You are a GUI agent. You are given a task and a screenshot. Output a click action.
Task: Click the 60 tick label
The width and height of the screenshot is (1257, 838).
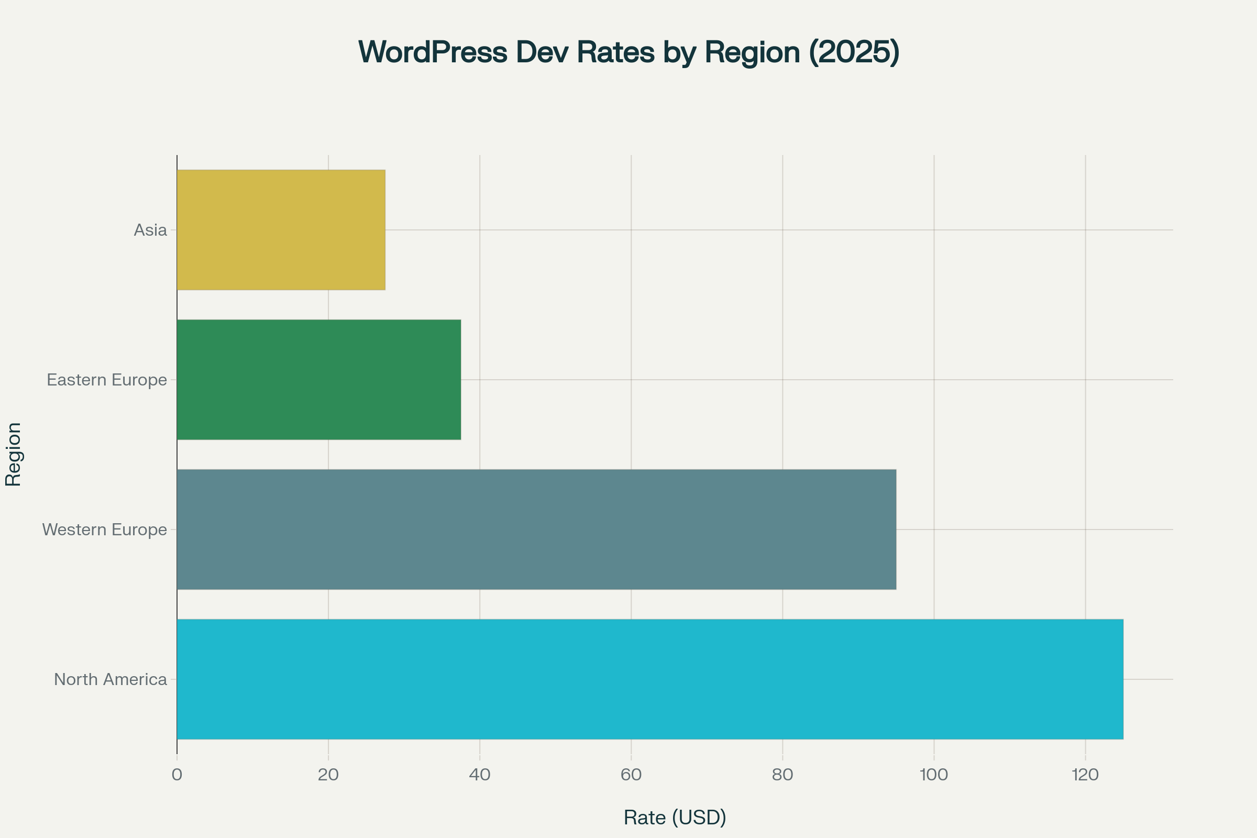pyautogui.click(x=631, y=775)
